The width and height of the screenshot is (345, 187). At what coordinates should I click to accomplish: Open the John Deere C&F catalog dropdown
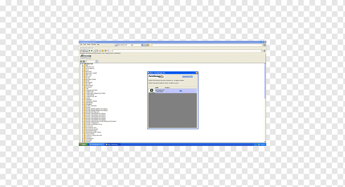132,45
